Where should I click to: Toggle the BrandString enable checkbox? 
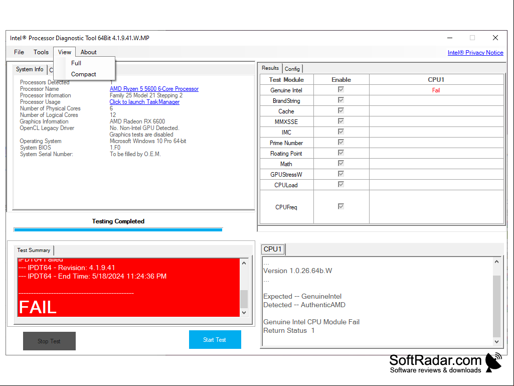click(341, 100)
